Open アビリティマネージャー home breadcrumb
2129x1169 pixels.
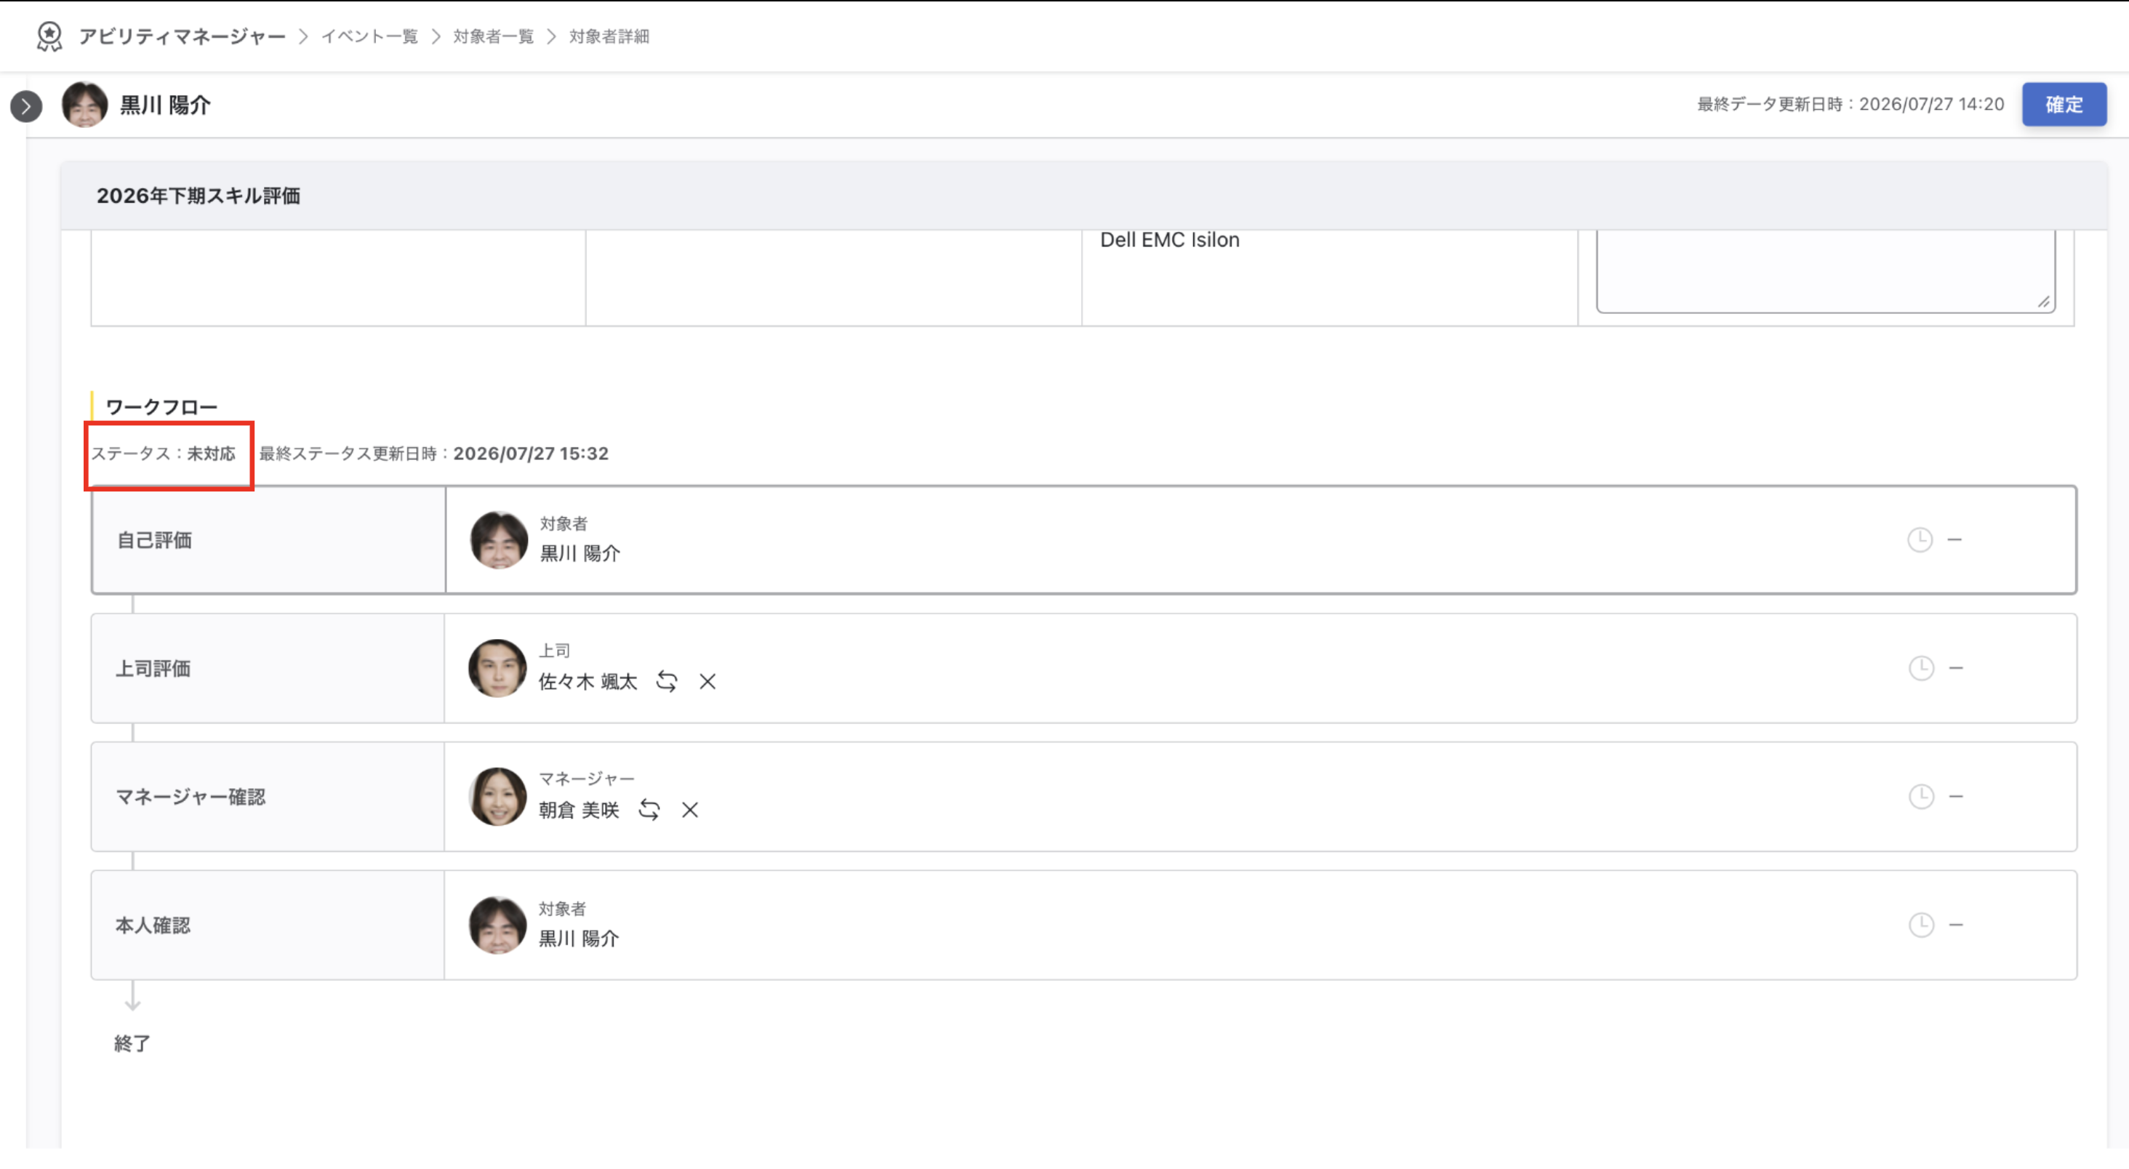click(x=182, y=36)
